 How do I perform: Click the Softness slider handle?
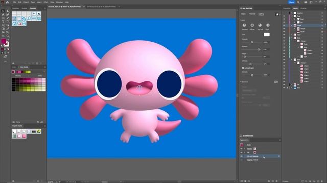[250, 64]
